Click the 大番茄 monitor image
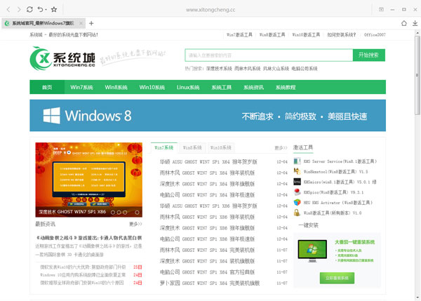The width and height of the screenshot is (421, 301). 312,250
